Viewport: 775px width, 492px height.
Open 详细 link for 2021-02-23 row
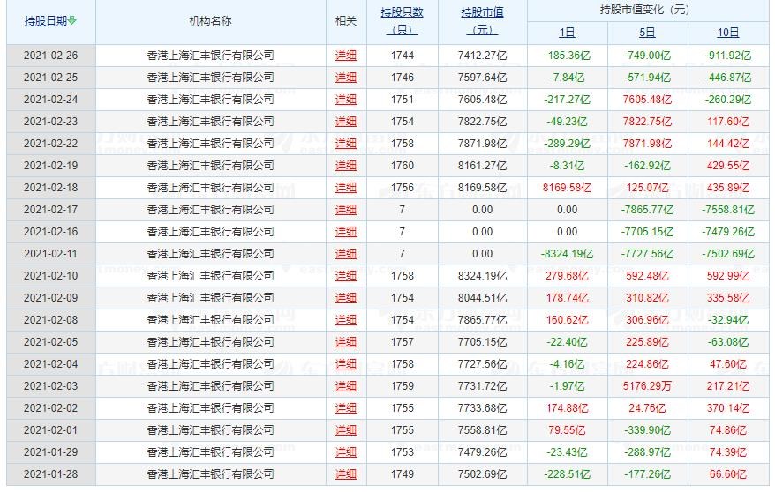tap(345, 122)
